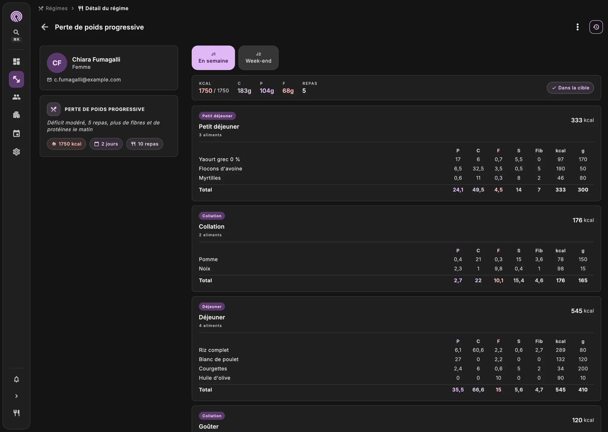Click the 10 repas chip

pos(144,144)
